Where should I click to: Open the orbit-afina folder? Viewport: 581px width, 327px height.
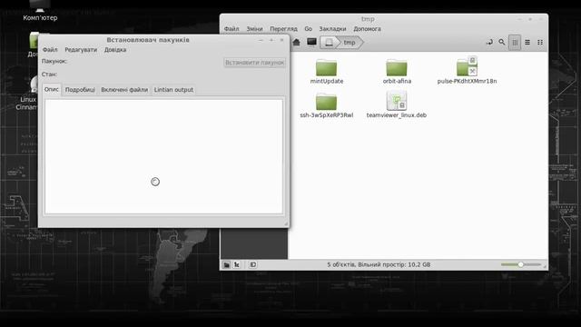pos(397,72)
